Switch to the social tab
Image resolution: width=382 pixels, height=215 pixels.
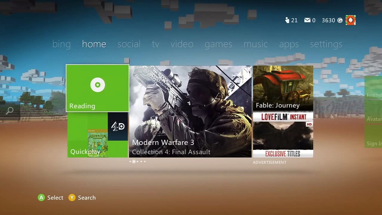(x=129, y=44)
